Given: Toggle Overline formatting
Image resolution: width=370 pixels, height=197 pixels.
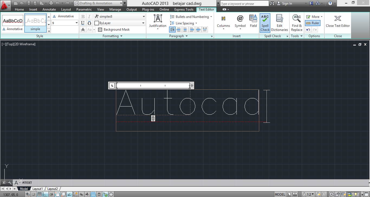Looking at the screenshot, I should pos(89,23).
